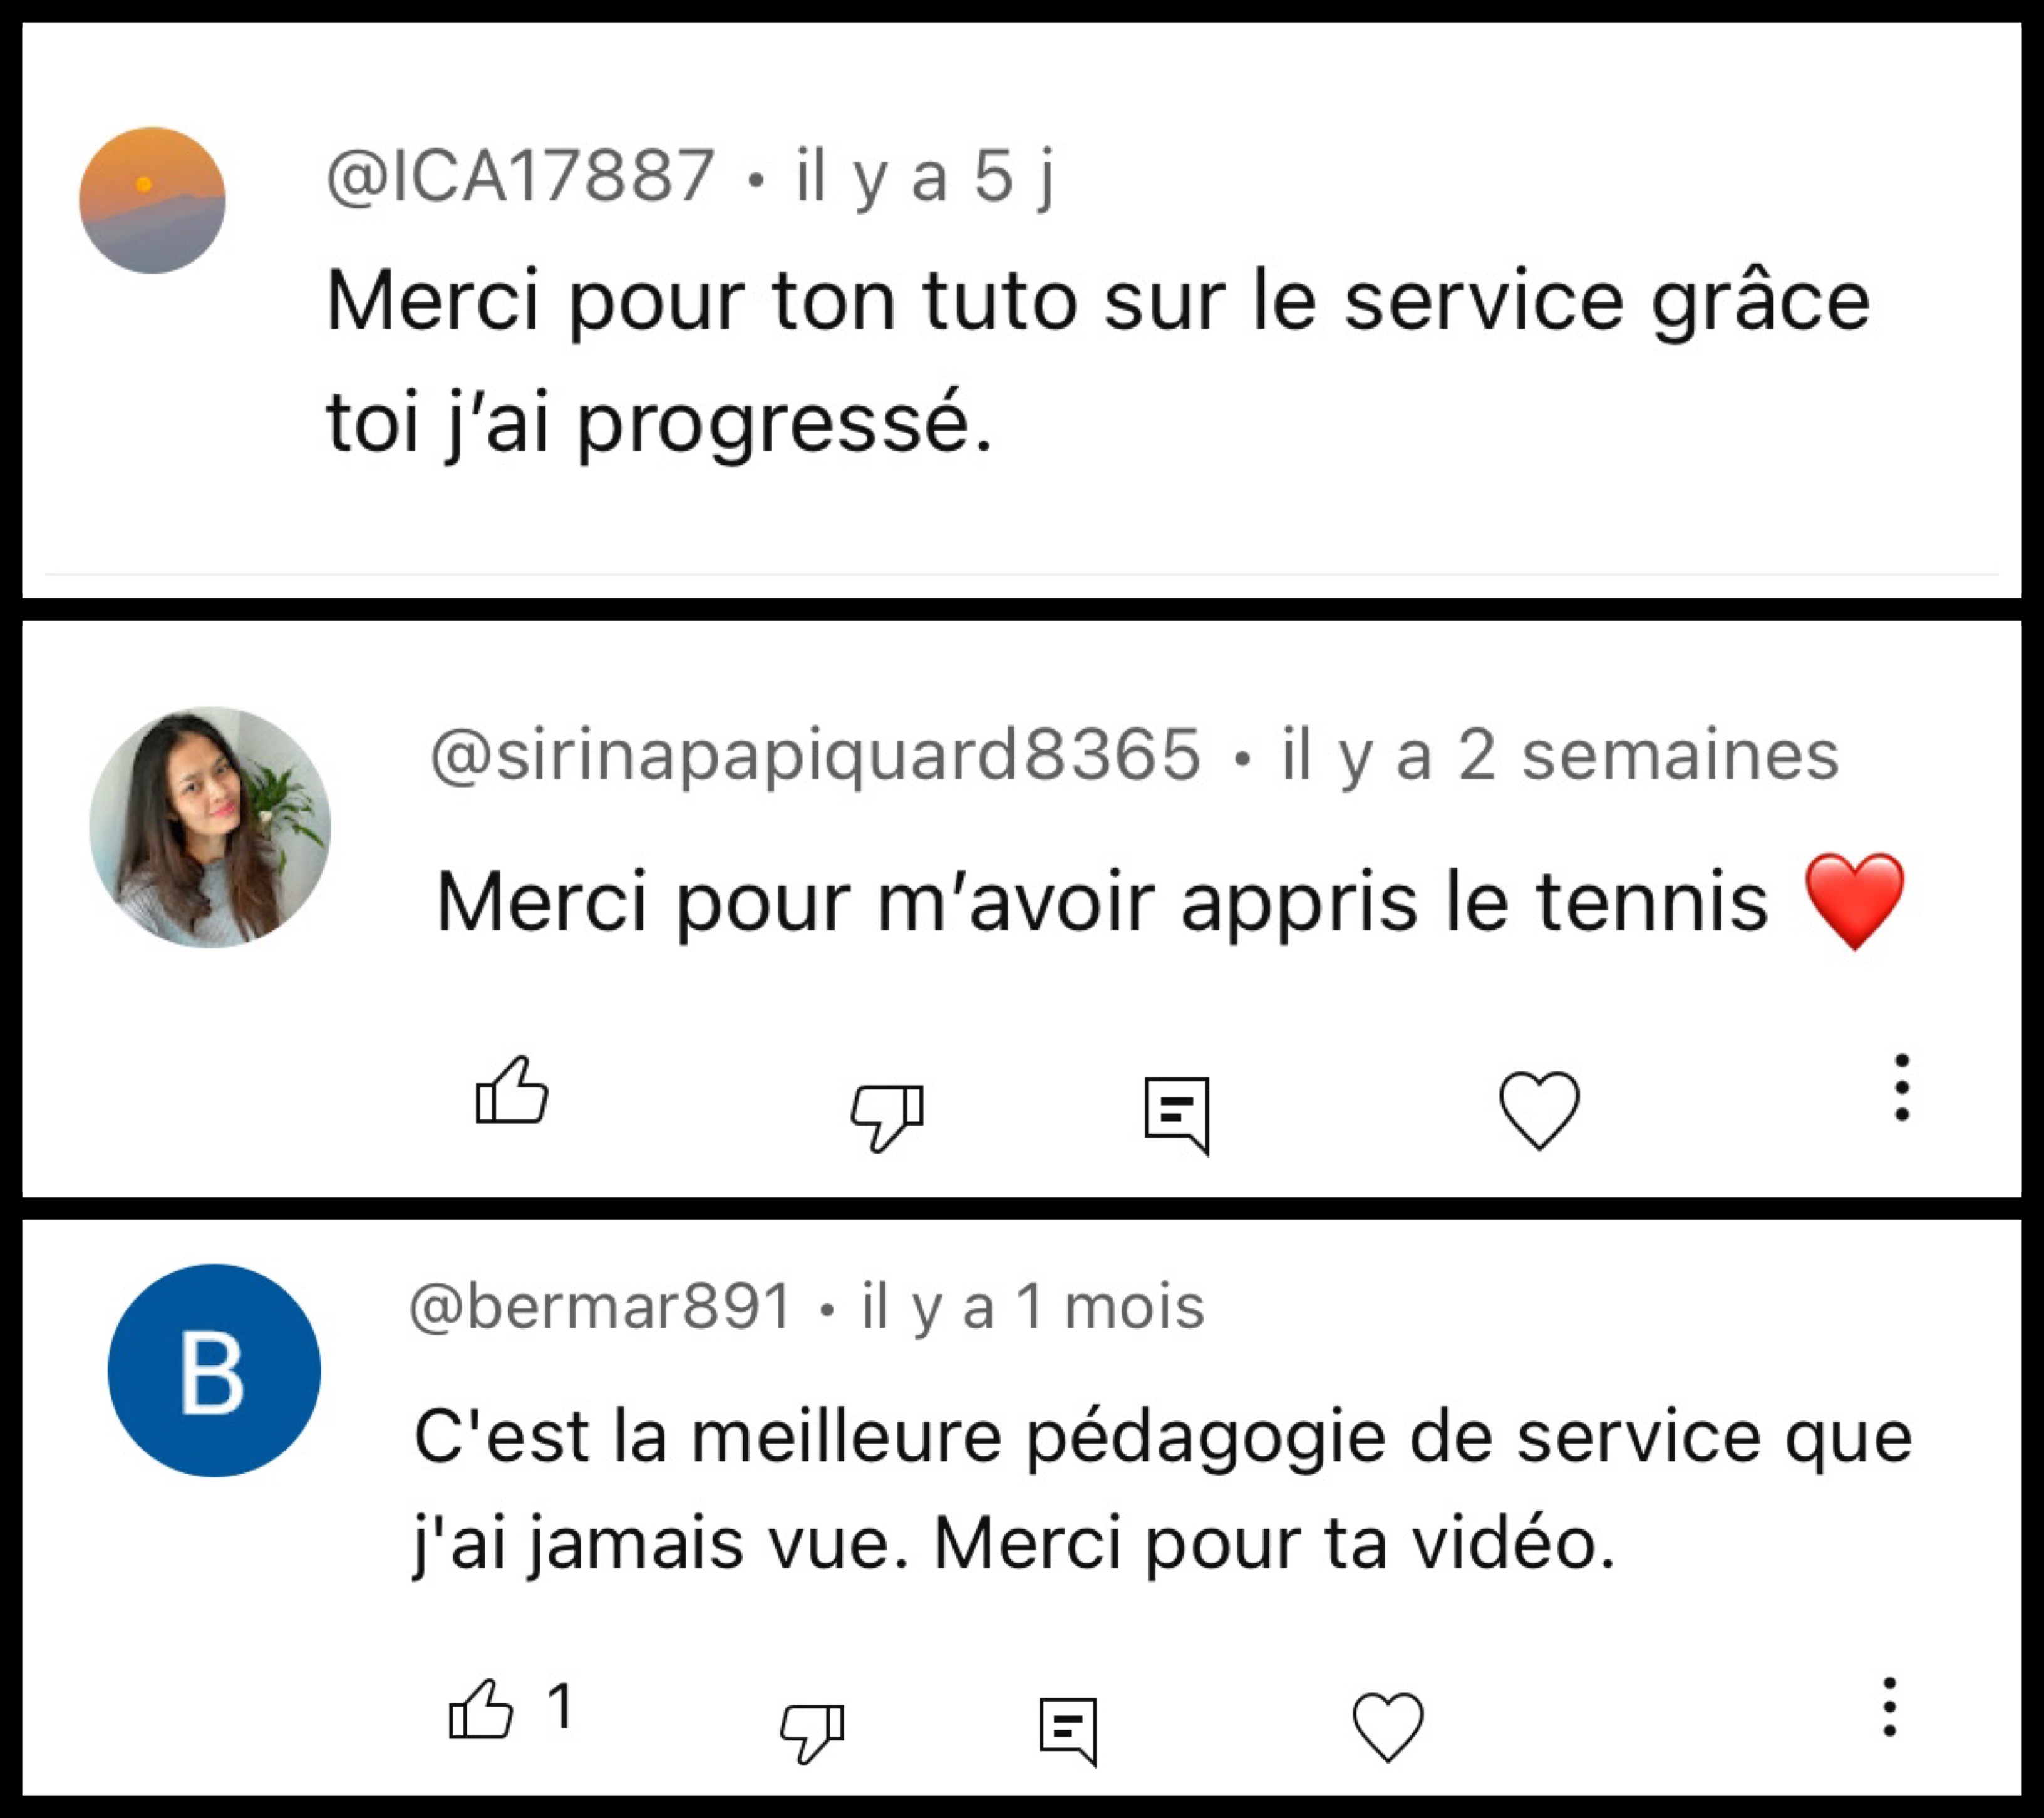Dislike the @bermar891 pédagogie comment

pos(812,1730)
